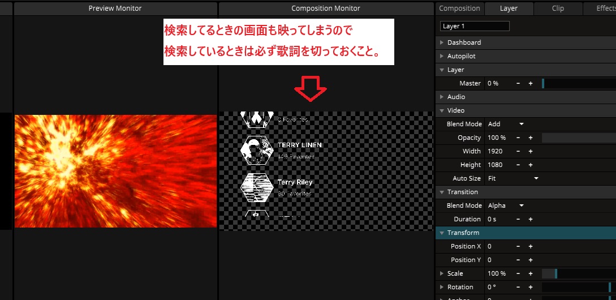Open the Video Blend Mode dropdown showing Add
The image size is (616, 300).
(506, 124)
